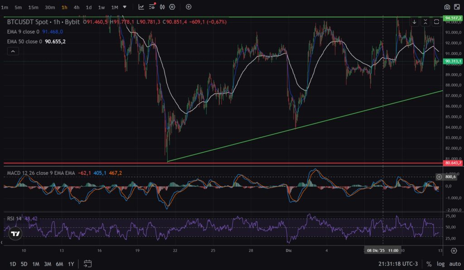Image resolution: width=464 pixels, height=270 pixels.
Task: Toggle logarithmic scale with the log control
Action: [440, 264]
